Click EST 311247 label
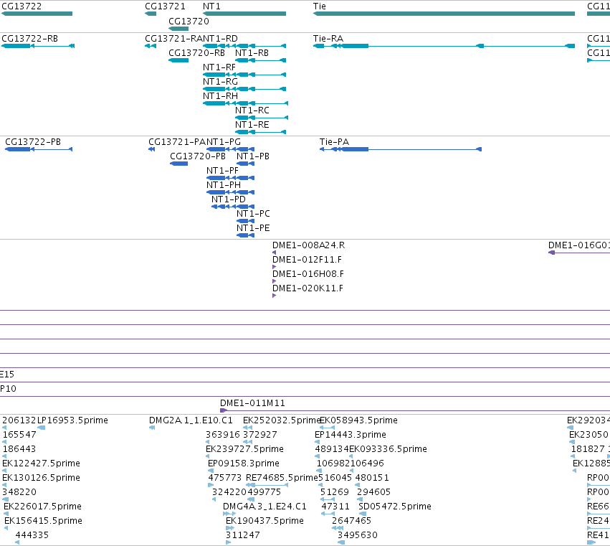The image size is (610, 546). click(x=243, y=535)
